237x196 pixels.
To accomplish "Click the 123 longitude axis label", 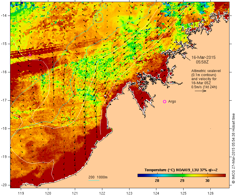I will [x=129, y=193].
